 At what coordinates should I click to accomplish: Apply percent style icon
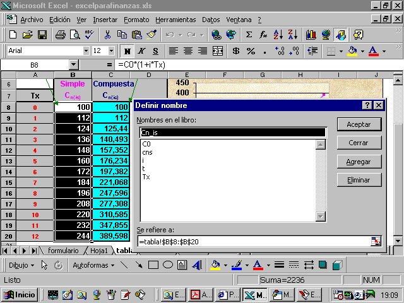point(251,51)
